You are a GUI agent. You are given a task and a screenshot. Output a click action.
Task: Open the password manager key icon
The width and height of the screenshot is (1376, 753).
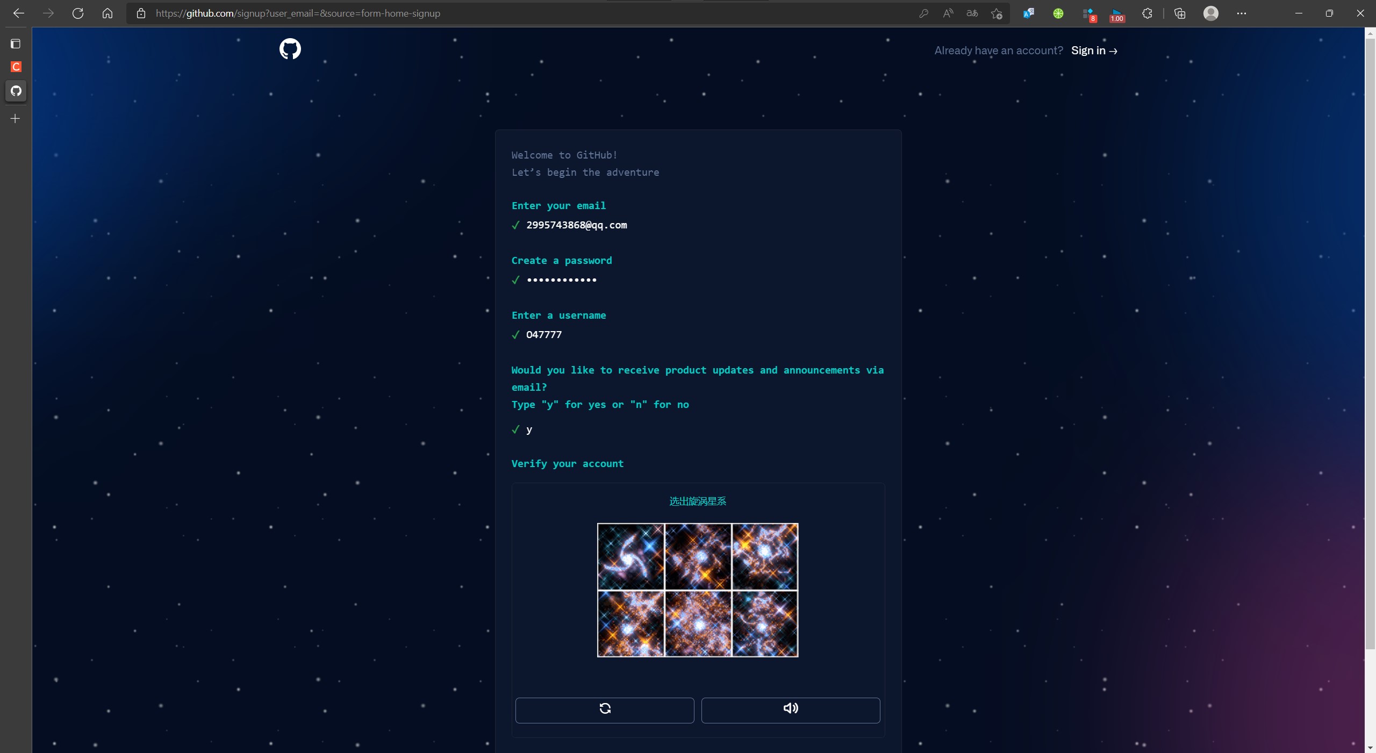coord(923,13)
